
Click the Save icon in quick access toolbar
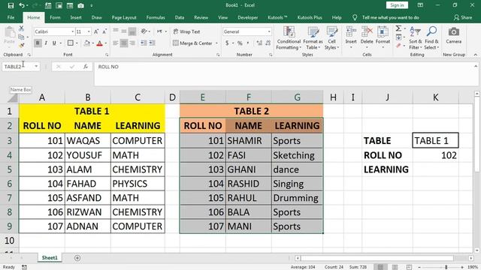point(11,5)
